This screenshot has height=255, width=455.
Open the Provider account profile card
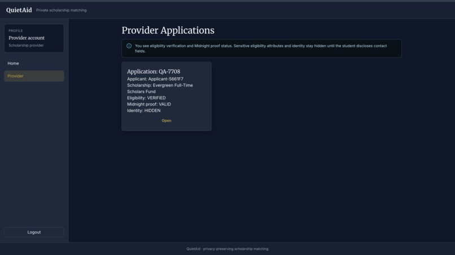point(34,38)
